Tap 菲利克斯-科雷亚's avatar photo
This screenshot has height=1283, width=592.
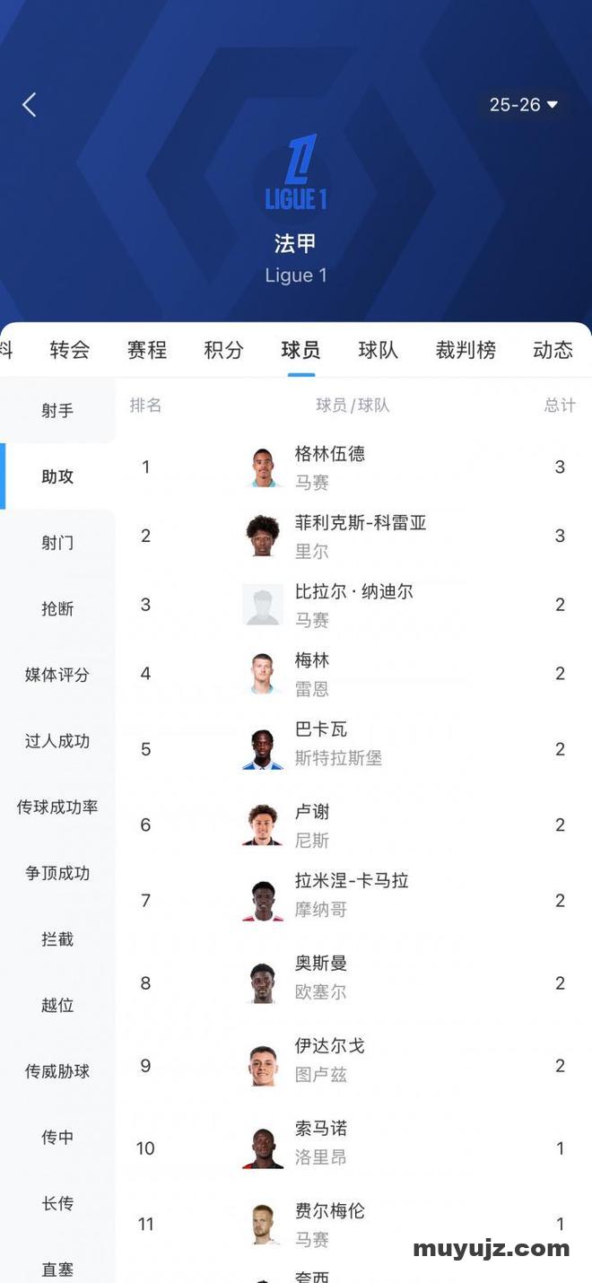[263, 536]
